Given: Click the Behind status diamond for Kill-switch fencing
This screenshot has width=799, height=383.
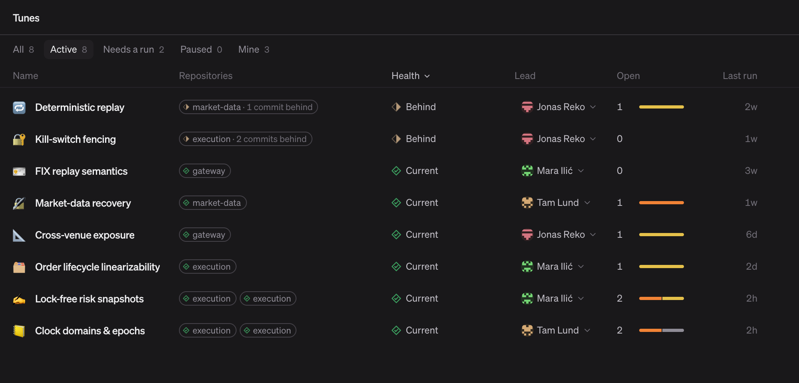Looking at the screenshot, I should (x=396, y=139).
